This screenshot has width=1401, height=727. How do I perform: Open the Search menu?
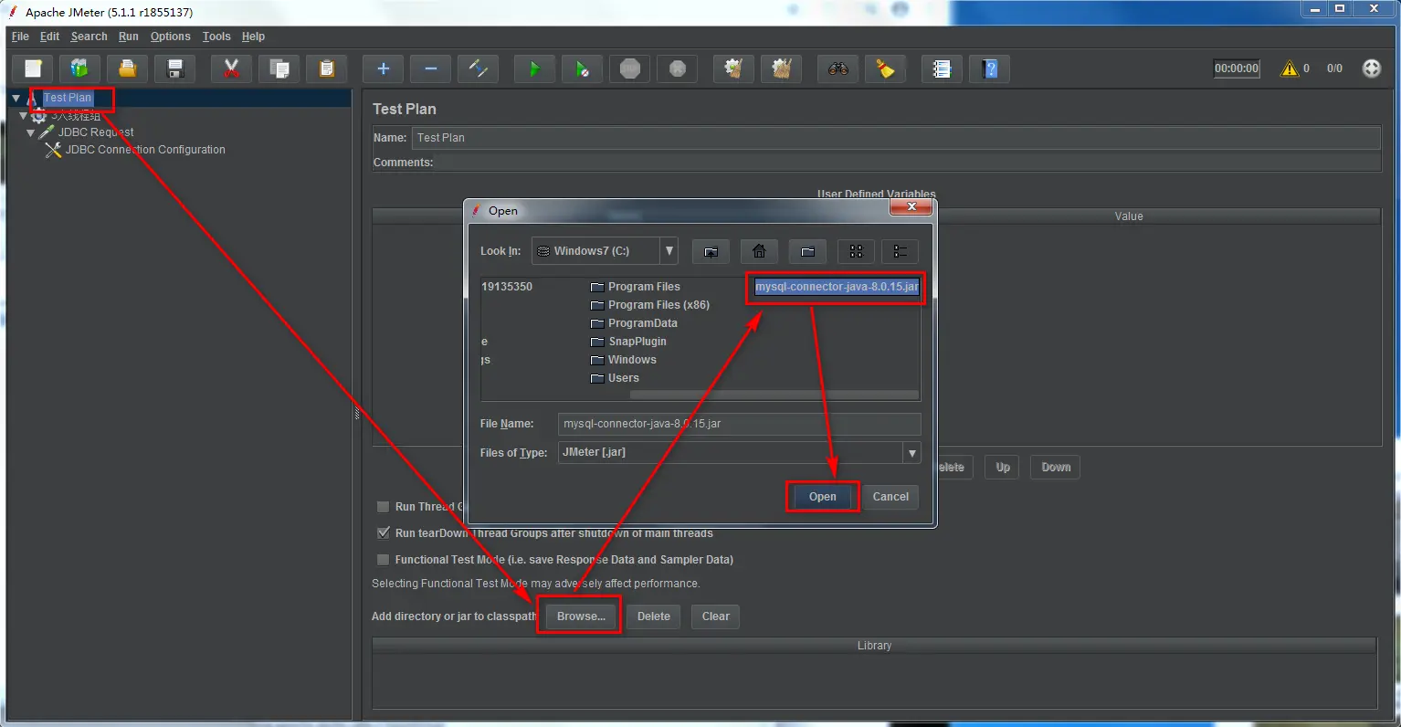pos(90,37)
